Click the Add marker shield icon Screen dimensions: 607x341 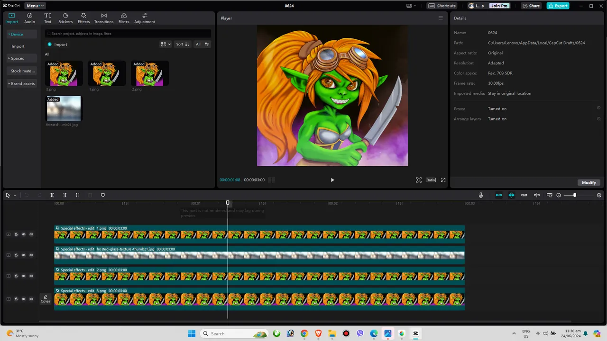(x=103, y=195)
